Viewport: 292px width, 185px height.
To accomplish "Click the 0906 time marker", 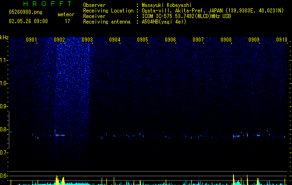I will (170, 40).
